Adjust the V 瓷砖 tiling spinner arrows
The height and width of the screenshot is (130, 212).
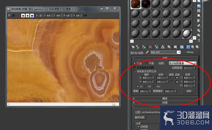point(167,82)
